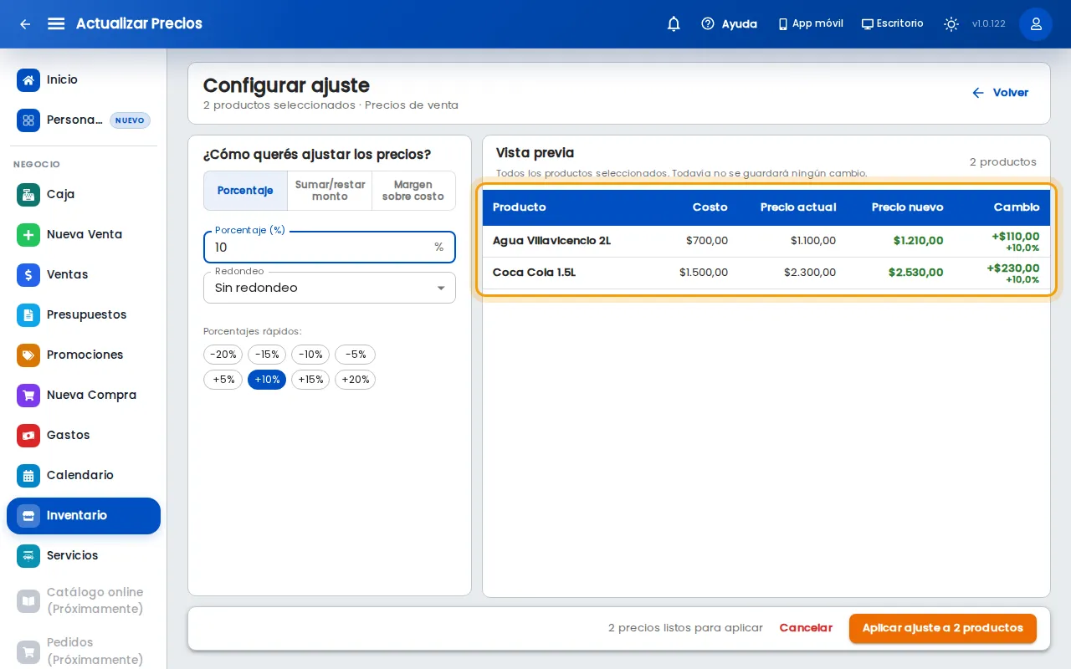Viewport: 1071px width, 669px height.
Task: Open the notifications bell
Action: tap(674, 24)
